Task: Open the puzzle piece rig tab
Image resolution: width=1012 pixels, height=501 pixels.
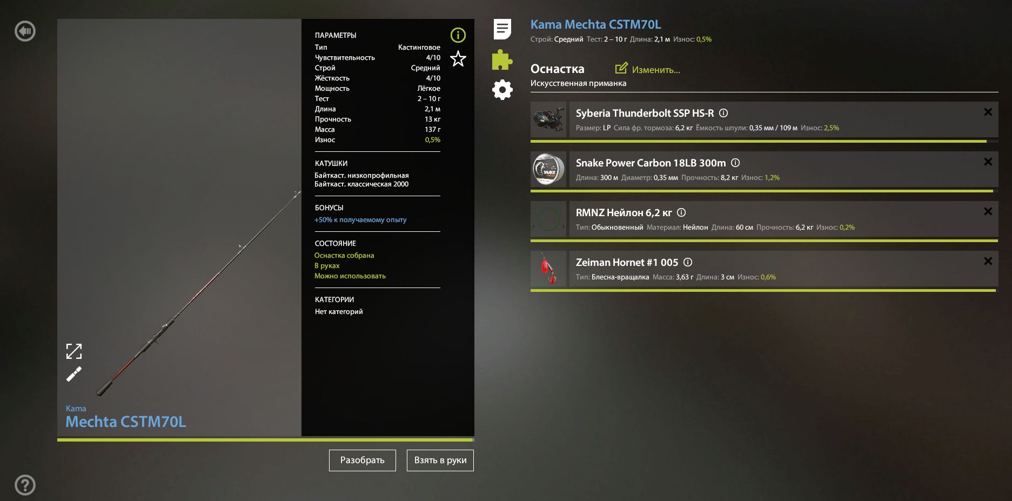Action: (502, 60)
